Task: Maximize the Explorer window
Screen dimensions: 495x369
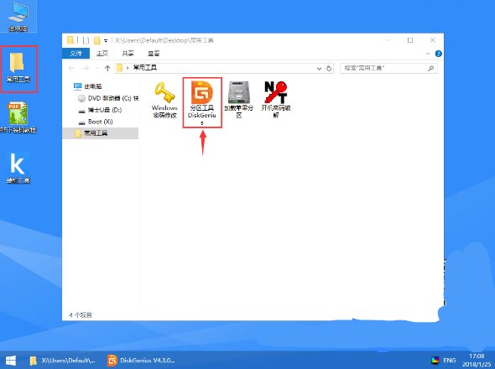Action: pos(410,40)
